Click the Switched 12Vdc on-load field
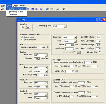 82,83
